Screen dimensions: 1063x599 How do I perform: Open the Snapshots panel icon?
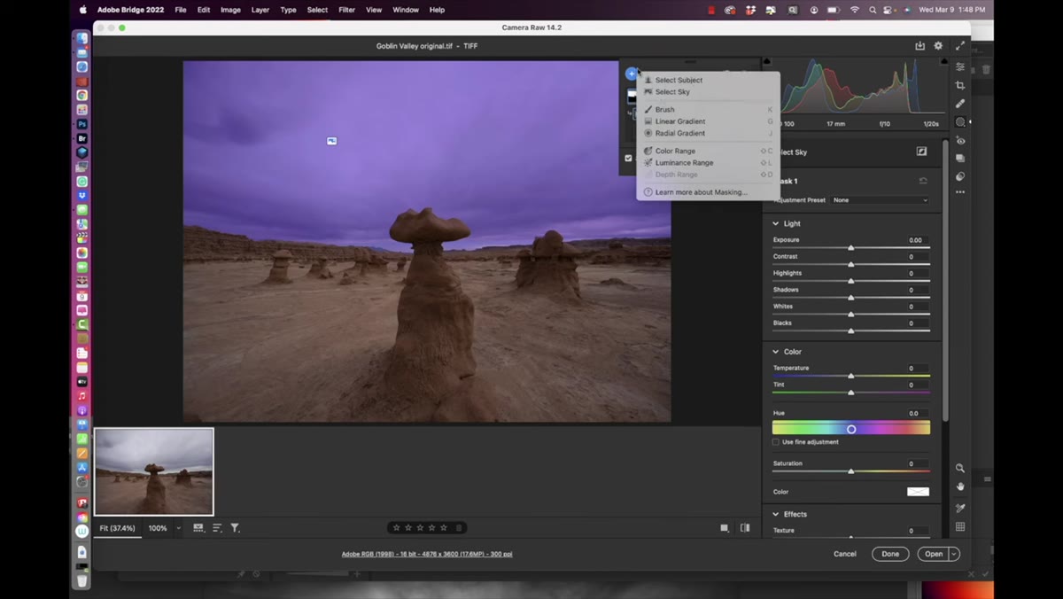(x=960, y=159)
